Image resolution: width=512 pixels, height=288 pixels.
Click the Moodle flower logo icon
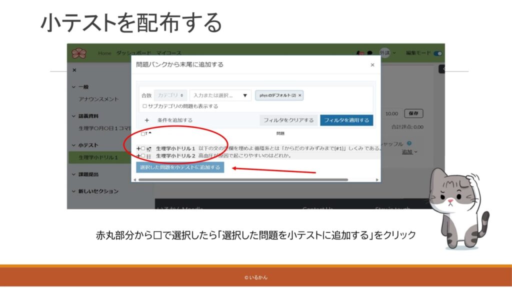[x=79, y=53]
